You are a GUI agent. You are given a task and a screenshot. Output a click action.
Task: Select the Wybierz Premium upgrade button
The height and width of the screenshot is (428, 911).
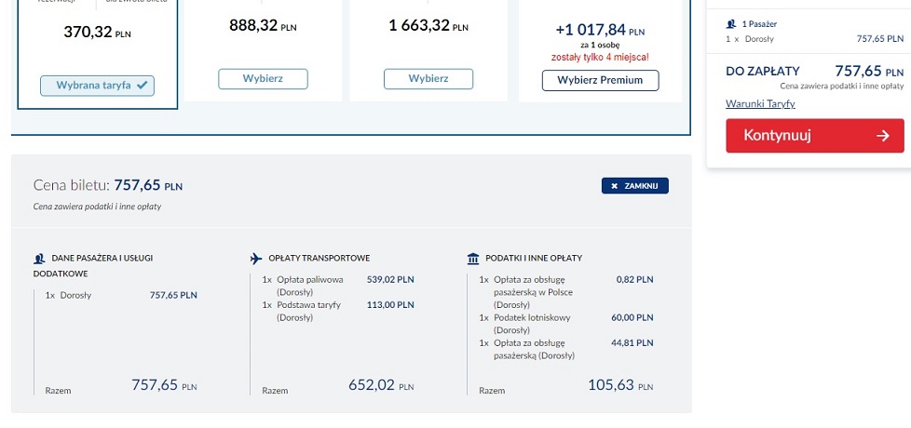[x=600, y=81]
